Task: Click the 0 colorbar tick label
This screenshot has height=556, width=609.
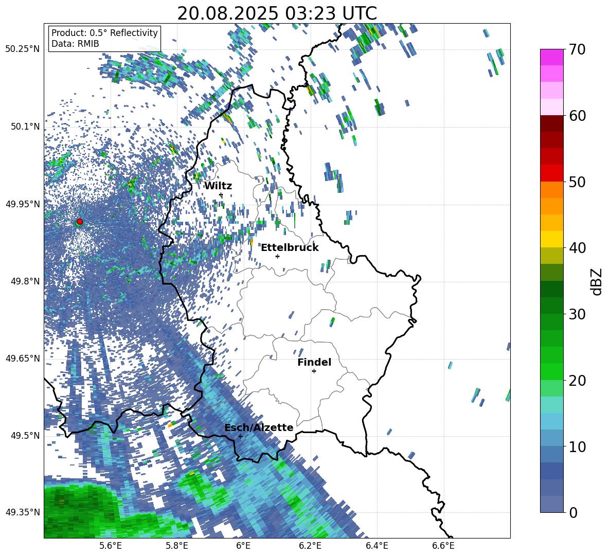Action: (x=573, y=512)
